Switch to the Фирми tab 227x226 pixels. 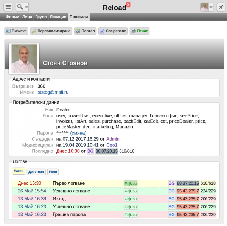13,17
